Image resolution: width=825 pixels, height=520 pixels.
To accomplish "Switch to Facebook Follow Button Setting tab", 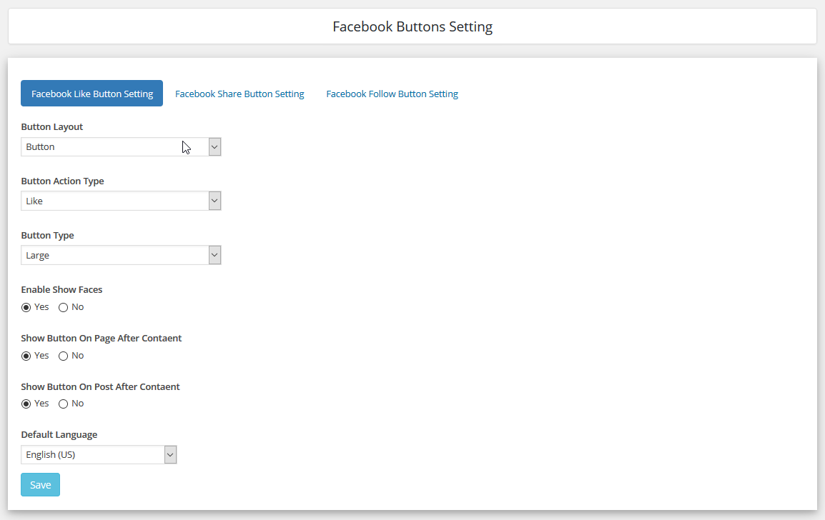I will point(392,94).
